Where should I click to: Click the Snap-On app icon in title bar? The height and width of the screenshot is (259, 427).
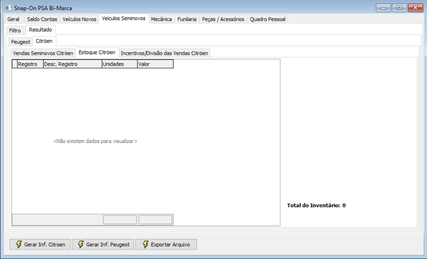click(x=8, y=8)
